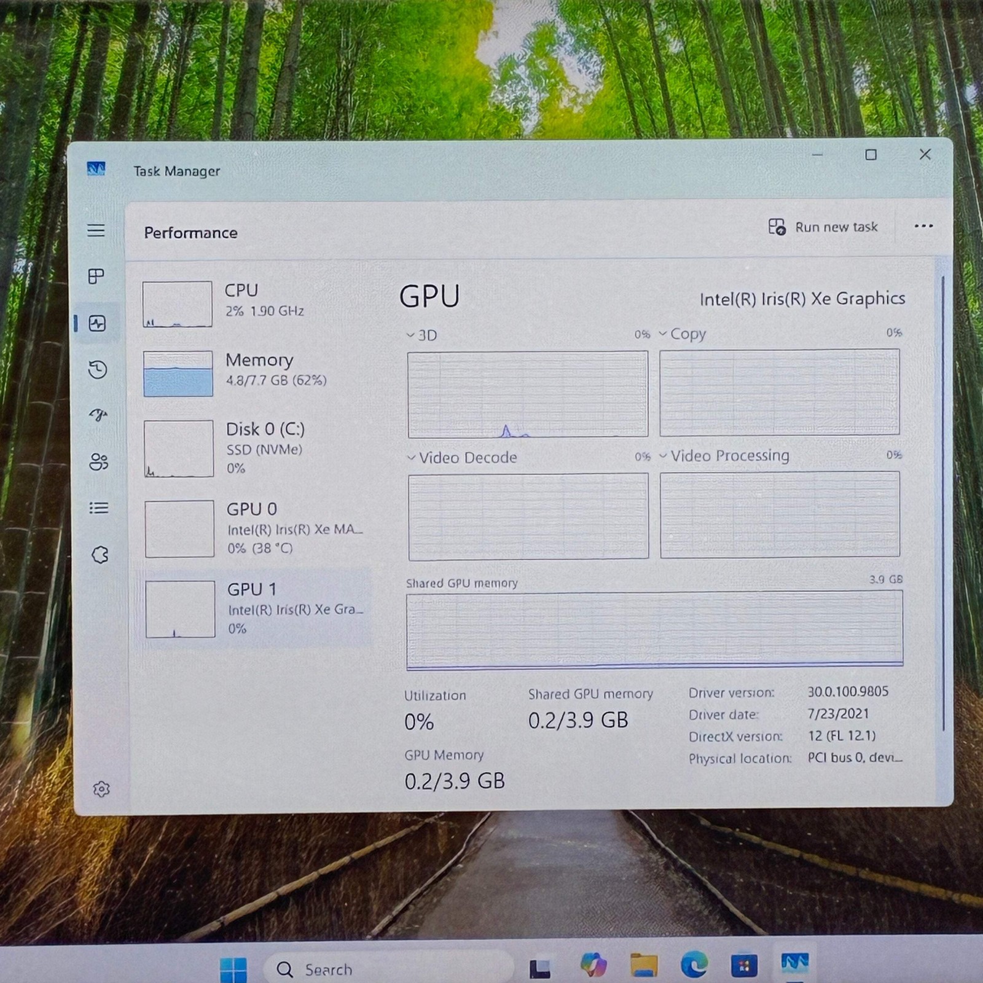Viewport: 983px width, 983px height.
Task: Click the Video Processing usage graph
Action: click(x=780, y=514)
